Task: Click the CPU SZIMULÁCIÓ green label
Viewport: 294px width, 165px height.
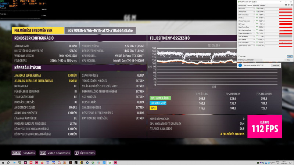Action: tap(160, 98)
